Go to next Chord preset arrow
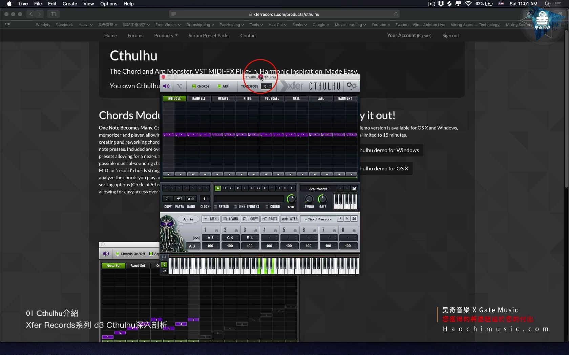Screen dimensions: 569x355 [x=347, y=219]
